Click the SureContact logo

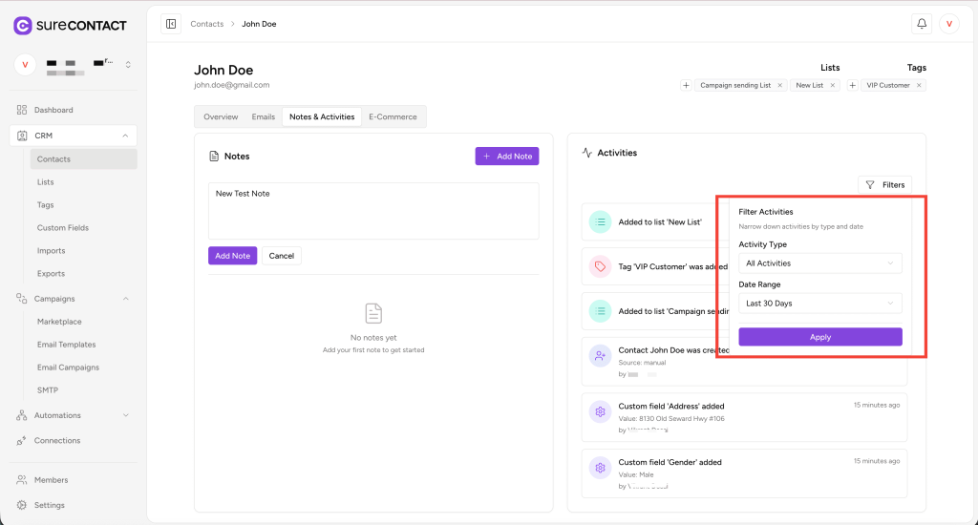[70, 26]
